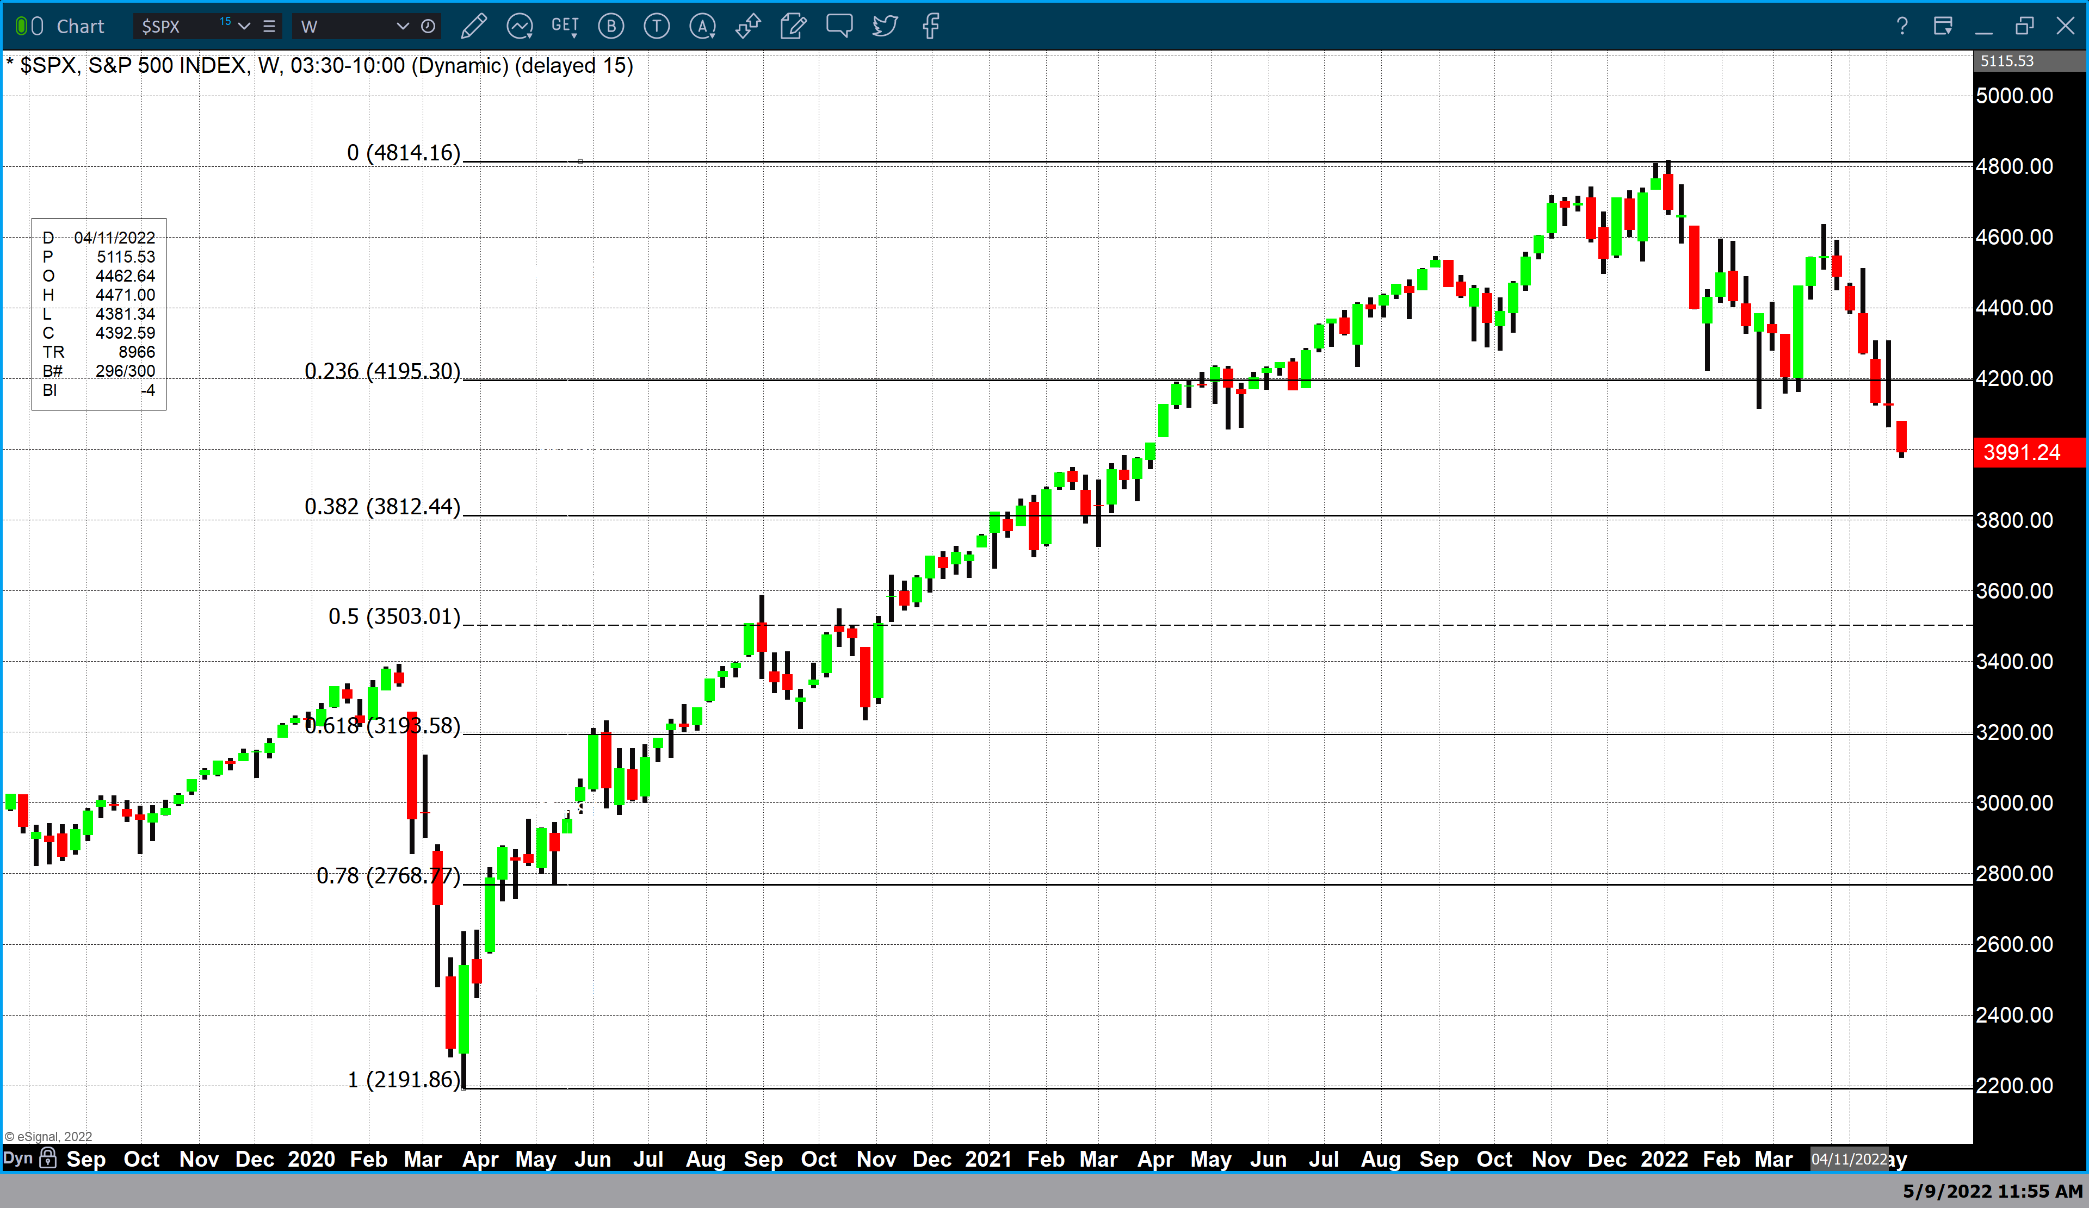Toggle the hollow link indicator
This screenshot has width=2089, height=1208.
[38, 27]
